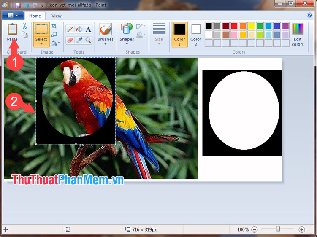Expand the Brushes dropdown arrow

[106, 44]
